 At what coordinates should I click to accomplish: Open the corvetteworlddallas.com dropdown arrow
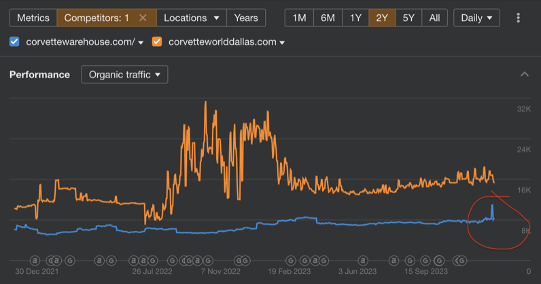[282, 43]
